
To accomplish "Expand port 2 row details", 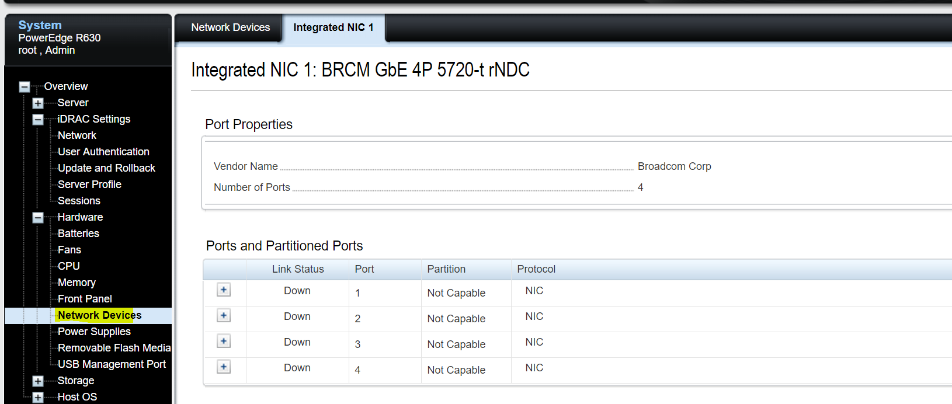I will pos(224,315).
